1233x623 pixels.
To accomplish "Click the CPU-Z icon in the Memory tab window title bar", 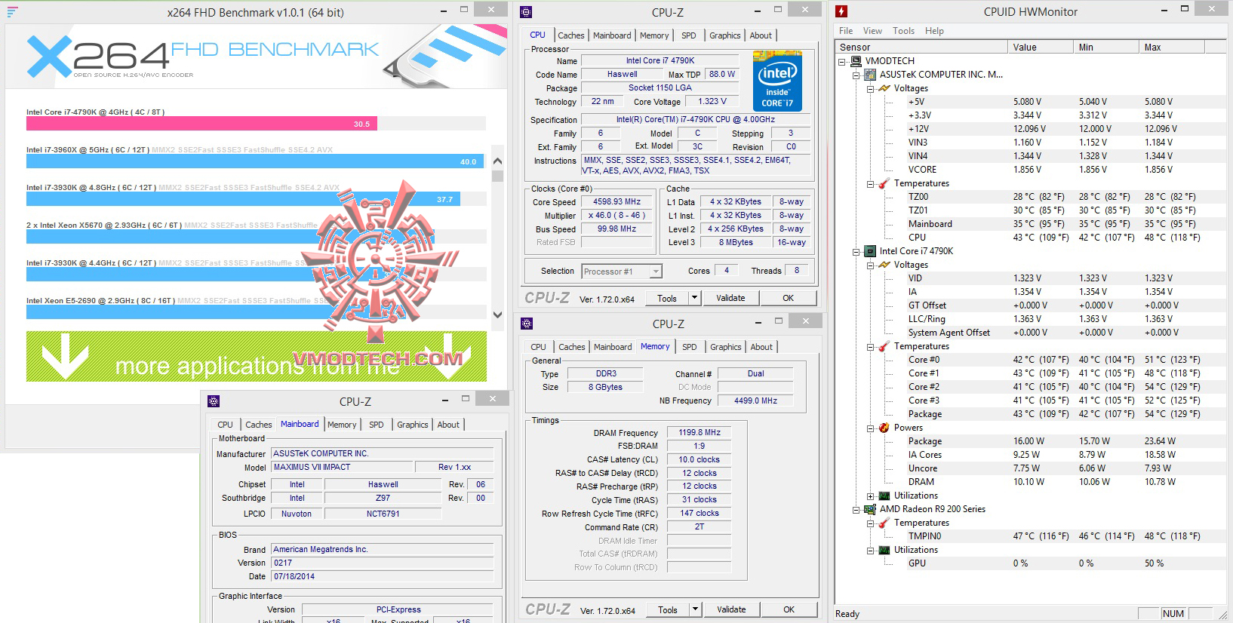I will [x=527, y=324].
